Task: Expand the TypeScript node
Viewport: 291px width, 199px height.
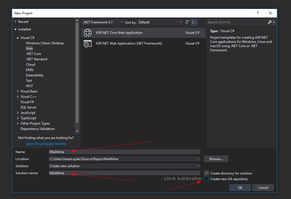Action: 18,118
